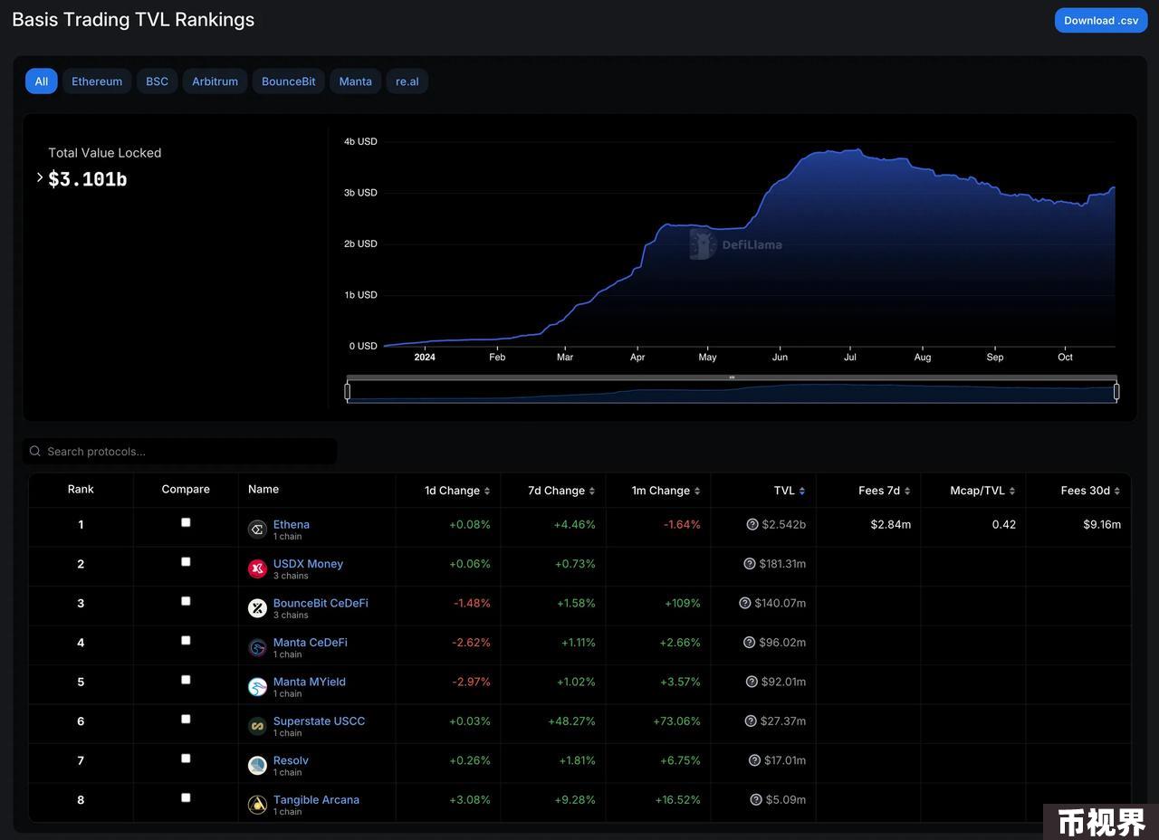Open the Ethena protocol link
Viewport: 1159px width, 840px height.
(292, 524)
